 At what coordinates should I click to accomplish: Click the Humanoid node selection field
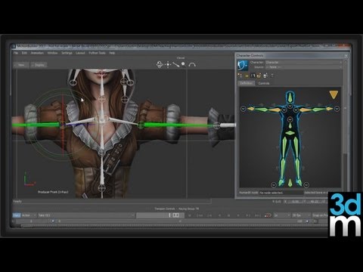[281, 193]
